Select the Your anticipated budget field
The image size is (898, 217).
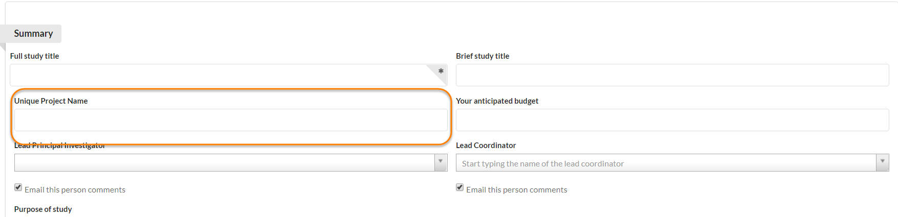pos(672,120)
